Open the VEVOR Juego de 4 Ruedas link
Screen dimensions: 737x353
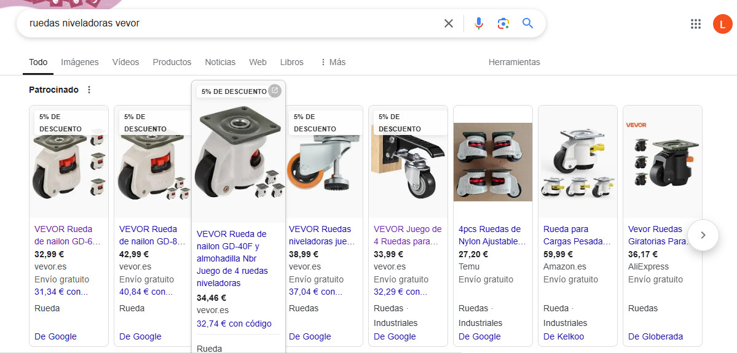pyautogui.click(x=408, y=235)
